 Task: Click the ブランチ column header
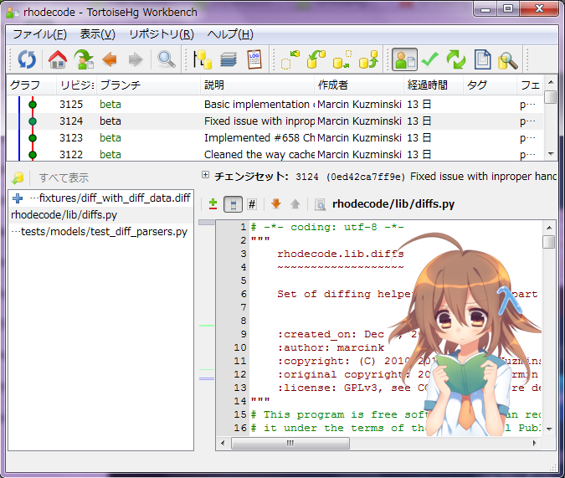(148, 85)
